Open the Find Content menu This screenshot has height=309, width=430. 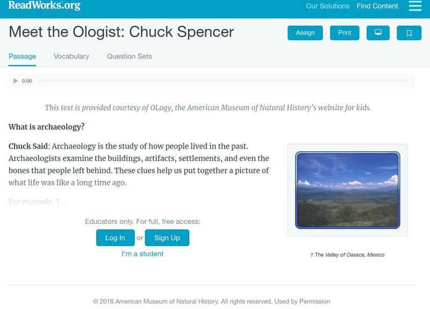pos(377,6)
